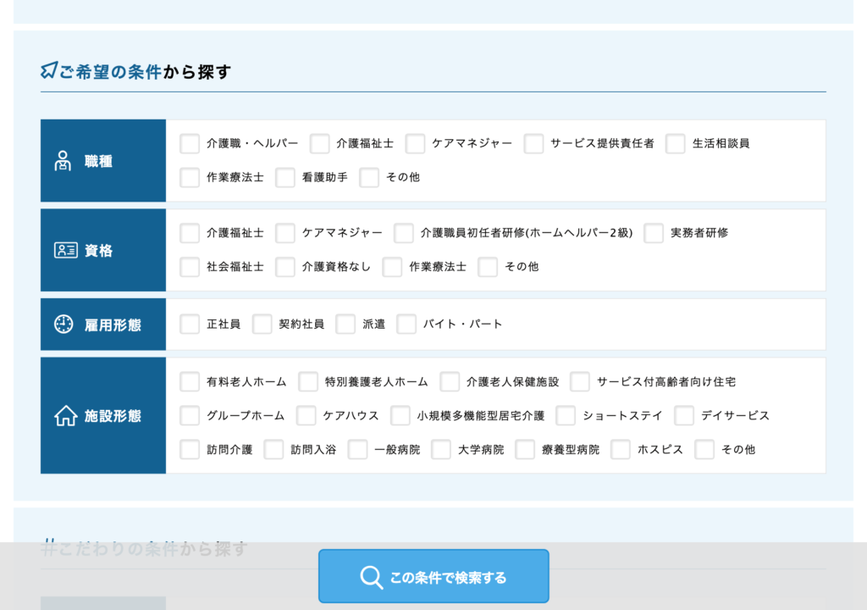Check 介護職員初任者研修(ホームヘルパー2級)
The image size is (867, 610).
pyautogui.click(x=404, y=233)
